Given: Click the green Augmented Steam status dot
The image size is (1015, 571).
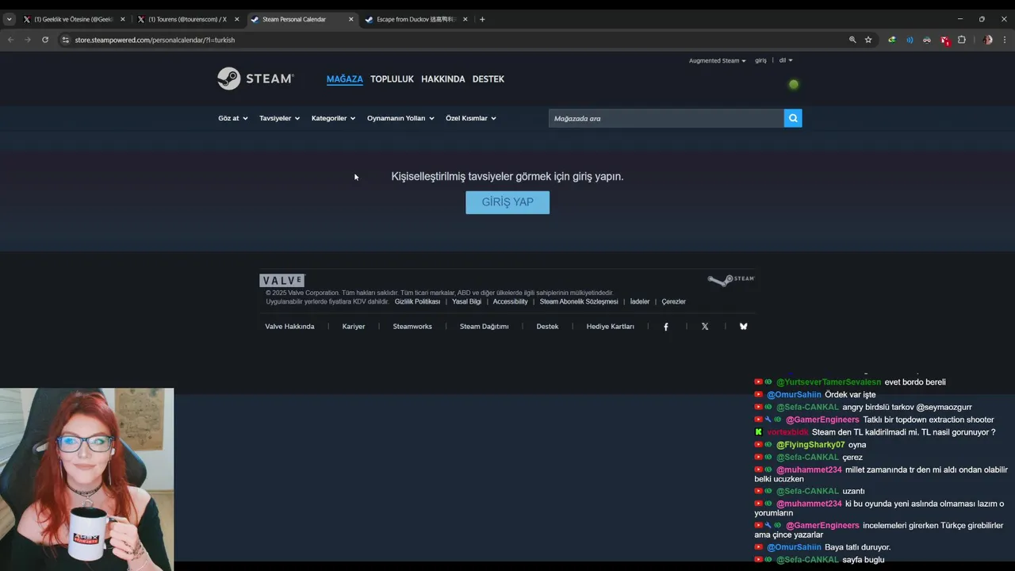Looking at the screenshot, I should click(794, 84).
